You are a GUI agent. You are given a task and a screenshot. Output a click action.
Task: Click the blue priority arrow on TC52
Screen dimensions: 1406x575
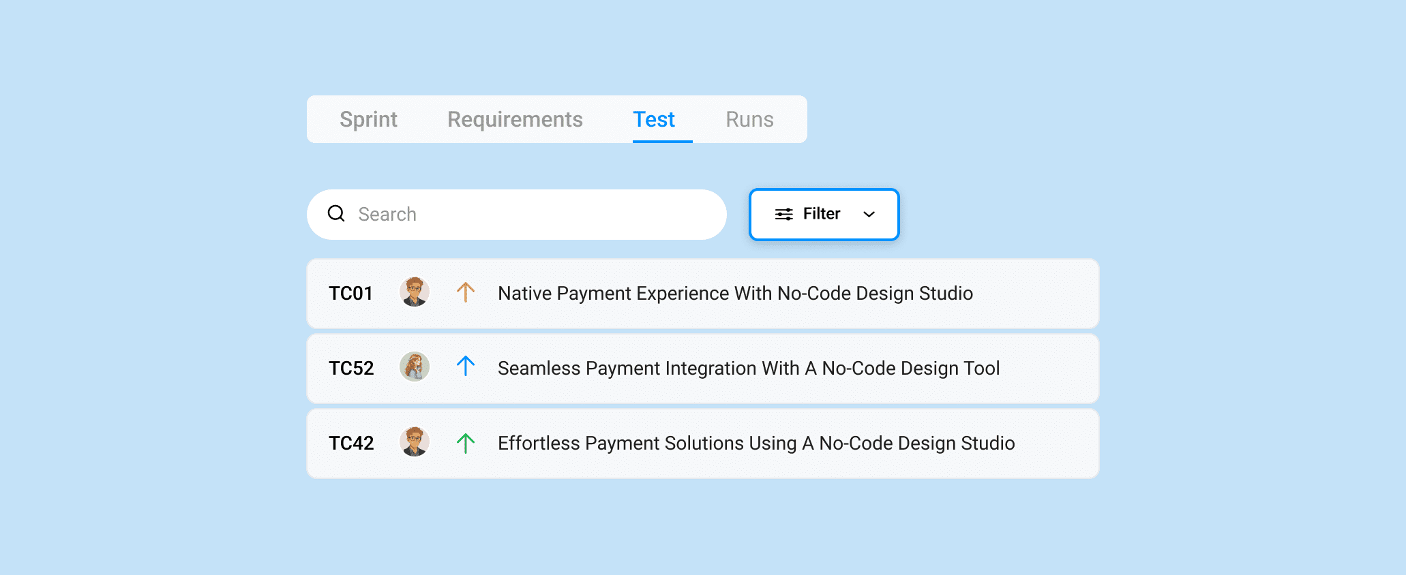coord(466,367)
